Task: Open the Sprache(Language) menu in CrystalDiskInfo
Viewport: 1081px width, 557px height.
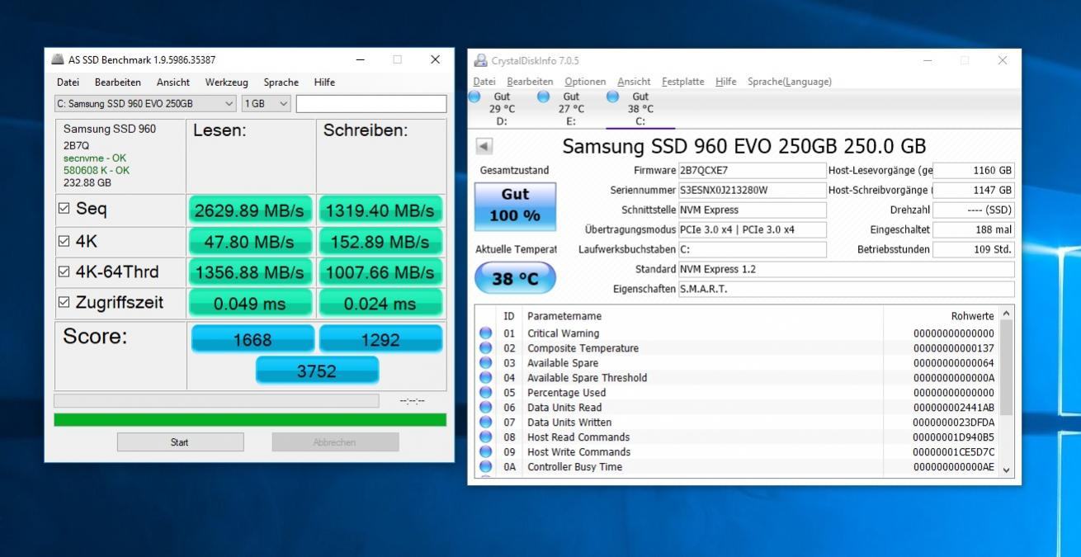Action: [x=790, y=82]
